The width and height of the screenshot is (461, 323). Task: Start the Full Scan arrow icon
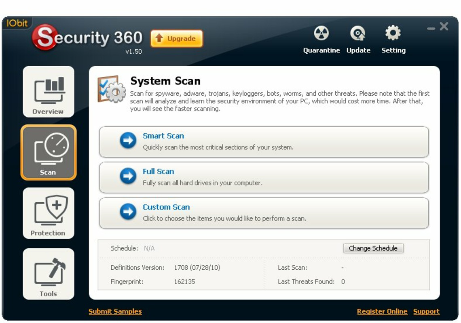coord(128,176)
